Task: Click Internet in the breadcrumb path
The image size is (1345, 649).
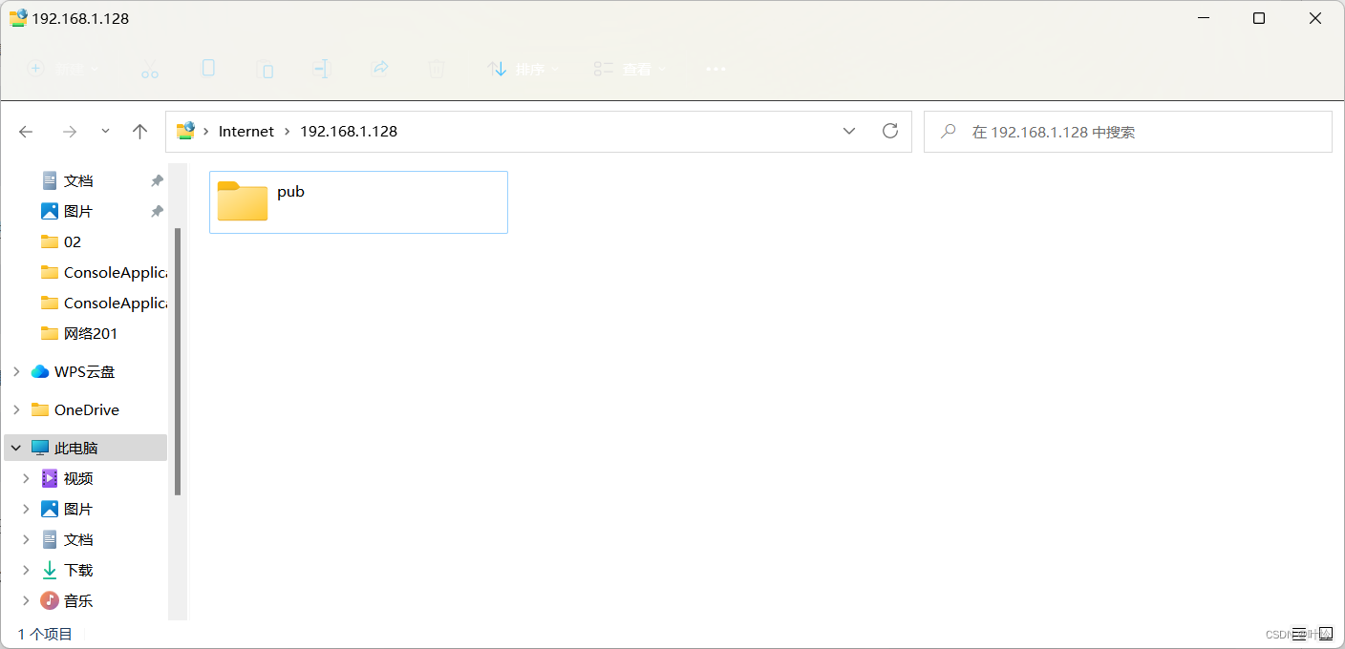Action: (246, 131)
